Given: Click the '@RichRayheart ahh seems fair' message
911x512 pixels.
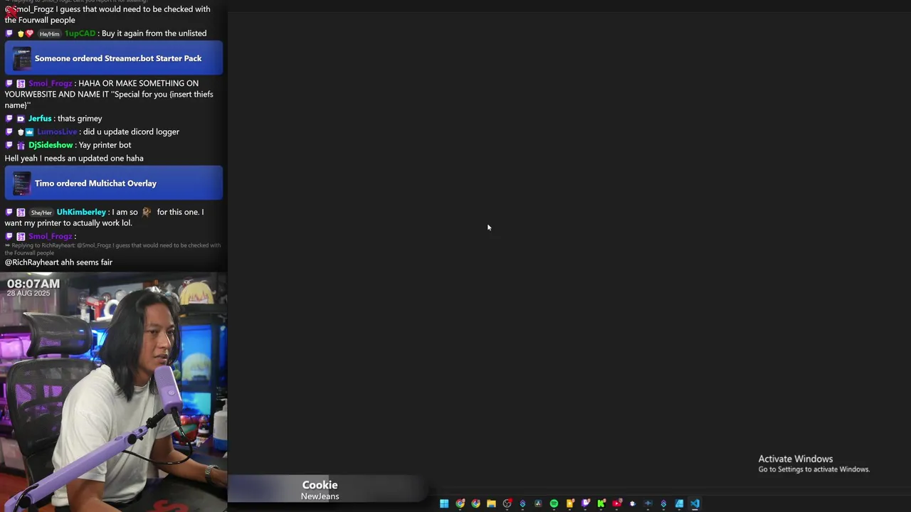Looking at the screenshot, I should 58,262.
